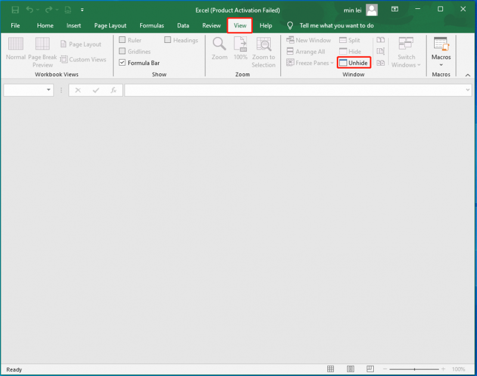Click the Zoom magnifier icon
477x376 pixels.
click(219, 43)
